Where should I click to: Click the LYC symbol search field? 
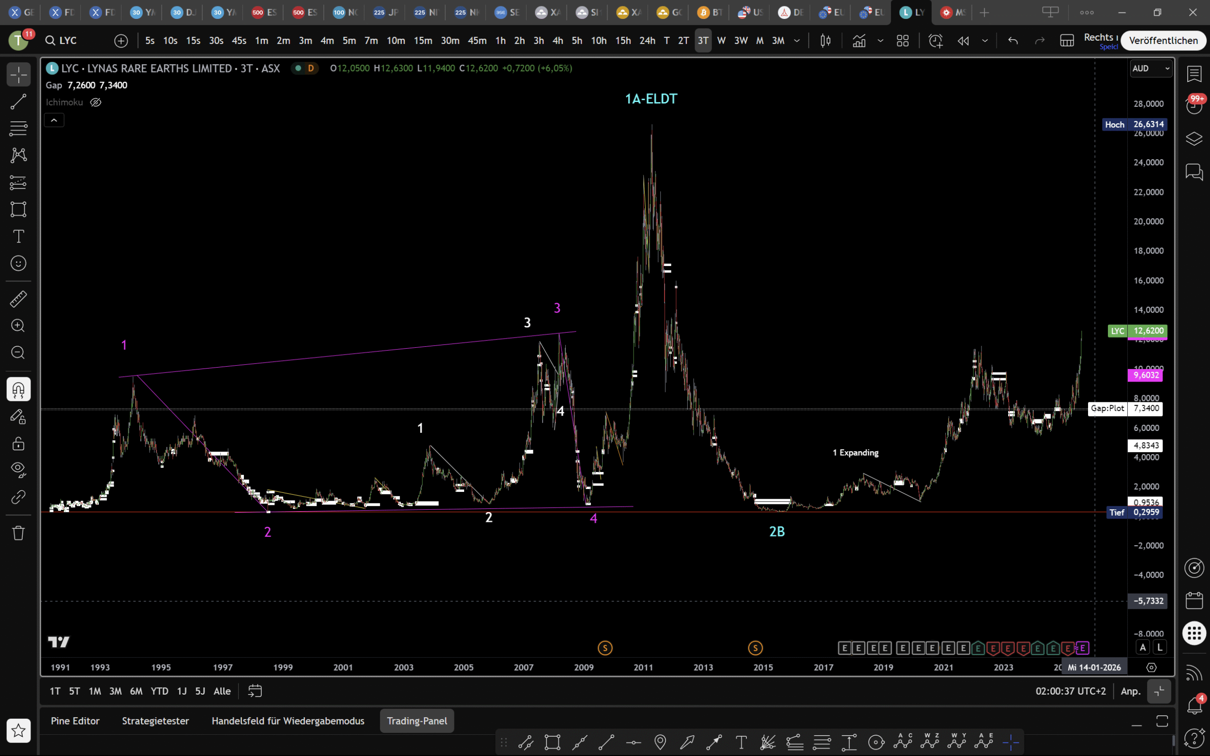68,41
